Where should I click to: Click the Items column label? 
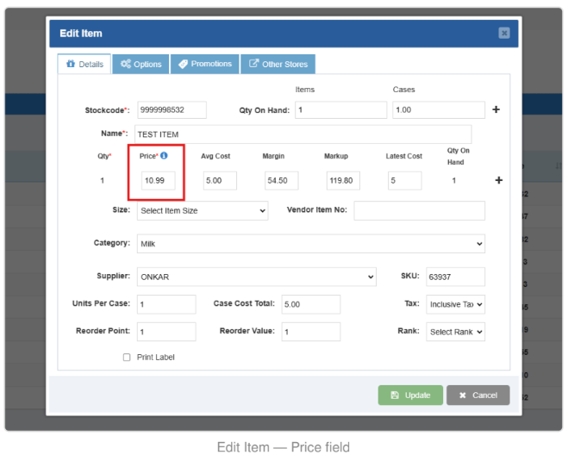[304, 90]
